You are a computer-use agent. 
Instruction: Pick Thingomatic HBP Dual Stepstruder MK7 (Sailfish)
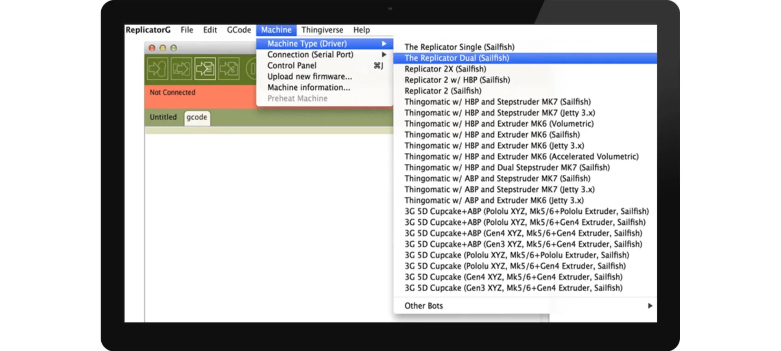(525, 168)
